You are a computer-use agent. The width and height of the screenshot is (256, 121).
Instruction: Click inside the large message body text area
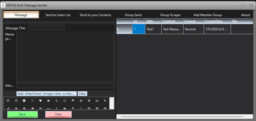[x=65, y=57]
